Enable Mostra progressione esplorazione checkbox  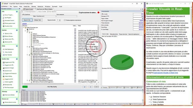(65, 20)
